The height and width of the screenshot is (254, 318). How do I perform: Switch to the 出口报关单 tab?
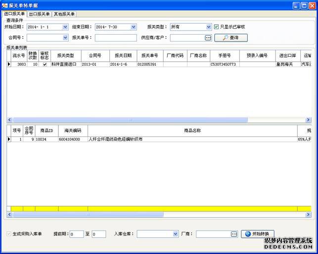click(39, 14)
